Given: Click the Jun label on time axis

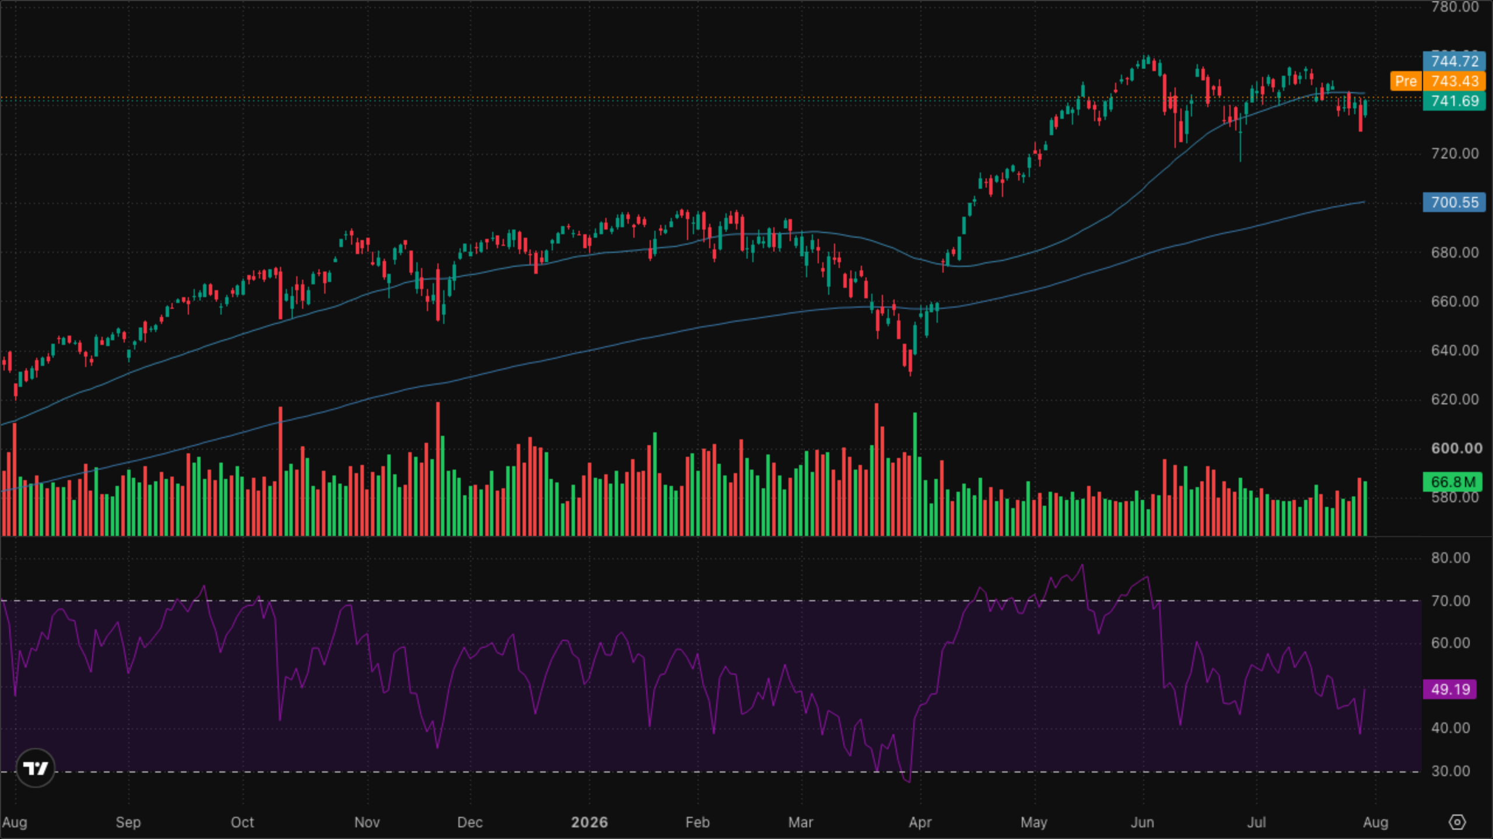Looking at the screenshot, I should coord(1142,822).
